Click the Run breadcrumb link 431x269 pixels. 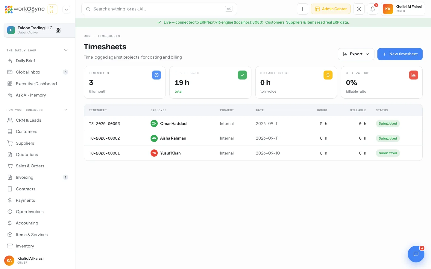click(x=87, y=36)
